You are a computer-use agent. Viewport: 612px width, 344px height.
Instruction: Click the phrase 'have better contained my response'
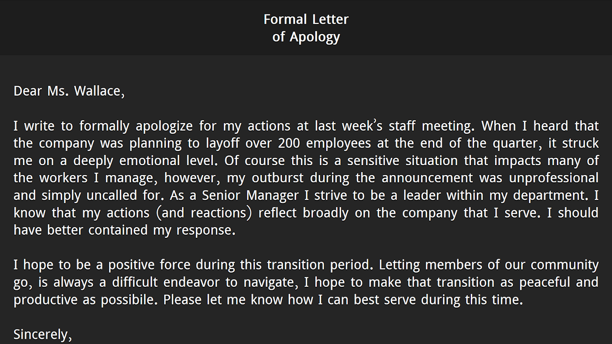click(x=124, y=230)
